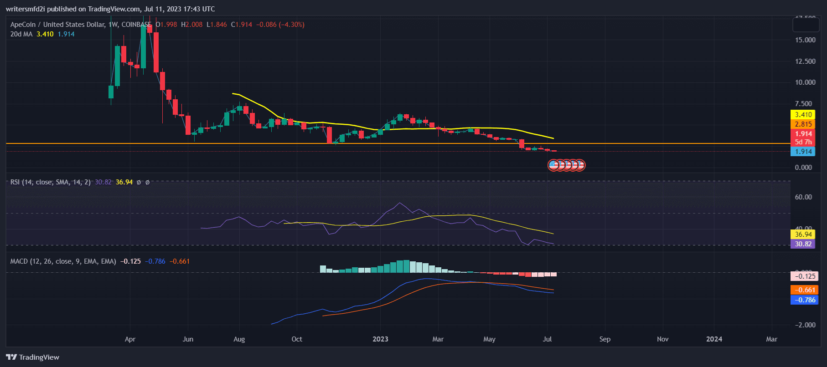Click the 2024 label on the time axis

coord(714,339)
